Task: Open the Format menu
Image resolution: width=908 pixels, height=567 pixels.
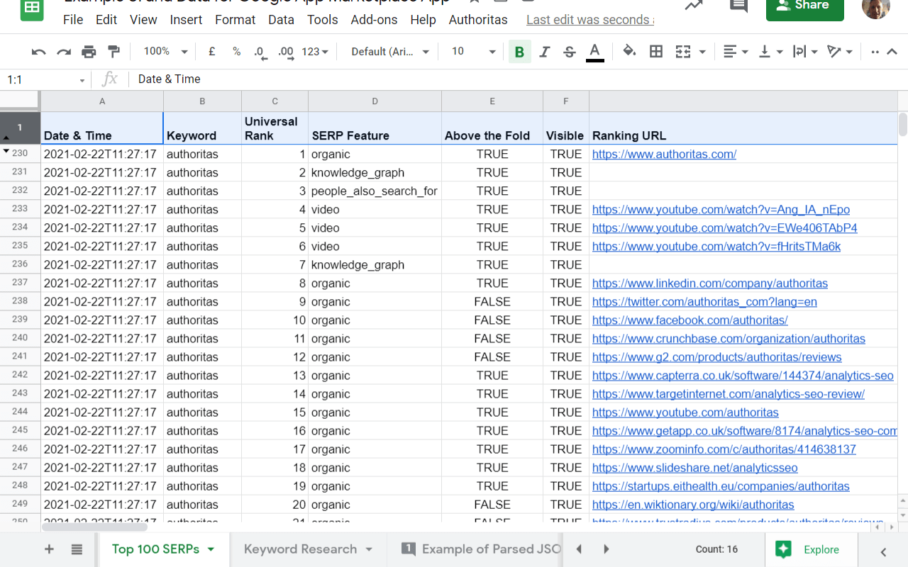Action: pos(235,20)
